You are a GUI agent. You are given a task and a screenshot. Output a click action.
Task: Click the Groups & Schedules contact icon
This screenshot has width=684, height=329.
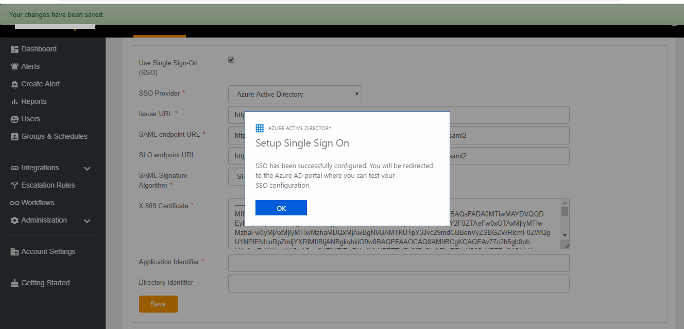click(x=14, y=137)
